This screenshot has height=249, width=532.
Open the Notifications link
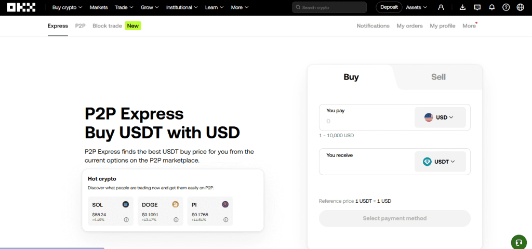[x=373, y=26]
